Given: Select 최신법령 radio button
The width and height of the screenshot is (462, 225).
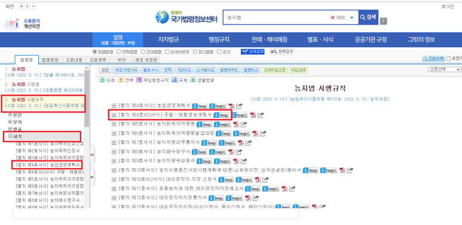Looking at the screenshot, I should (x=195, y=51).
